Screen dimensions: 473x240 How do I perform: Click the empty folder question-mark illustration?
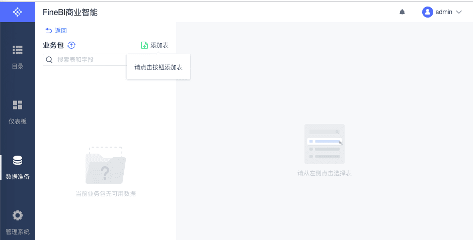point(106,165)
